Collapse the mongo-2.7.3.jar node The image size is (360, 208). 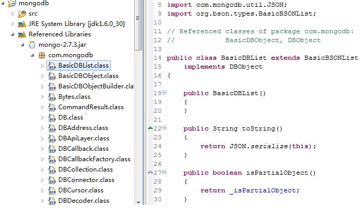tap(22, 45)
